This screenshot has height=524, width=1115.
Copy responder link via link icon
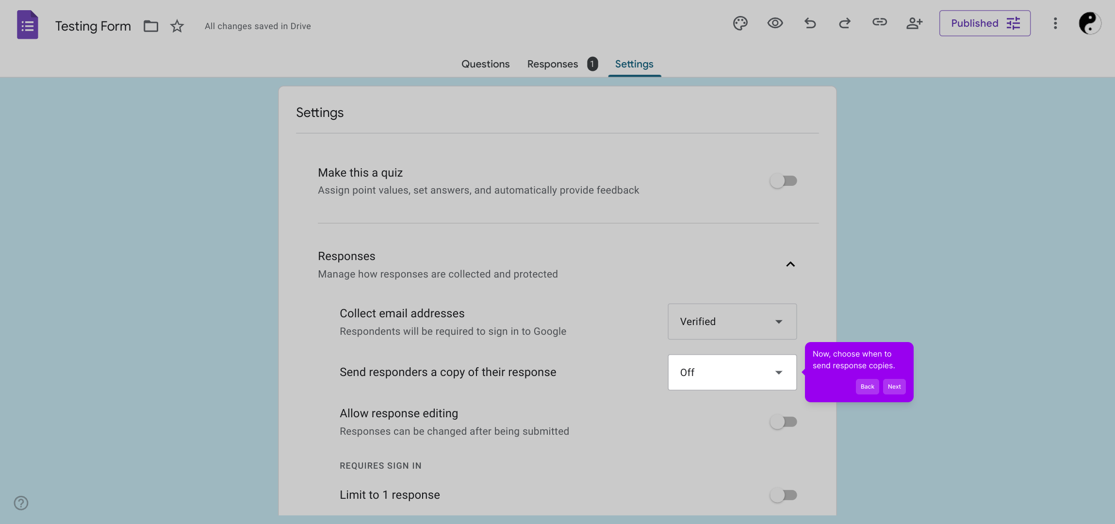(879, 22)
